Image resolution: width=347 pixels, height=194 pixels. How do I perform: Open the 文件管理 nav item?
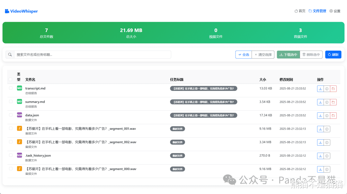pos(317,11)
